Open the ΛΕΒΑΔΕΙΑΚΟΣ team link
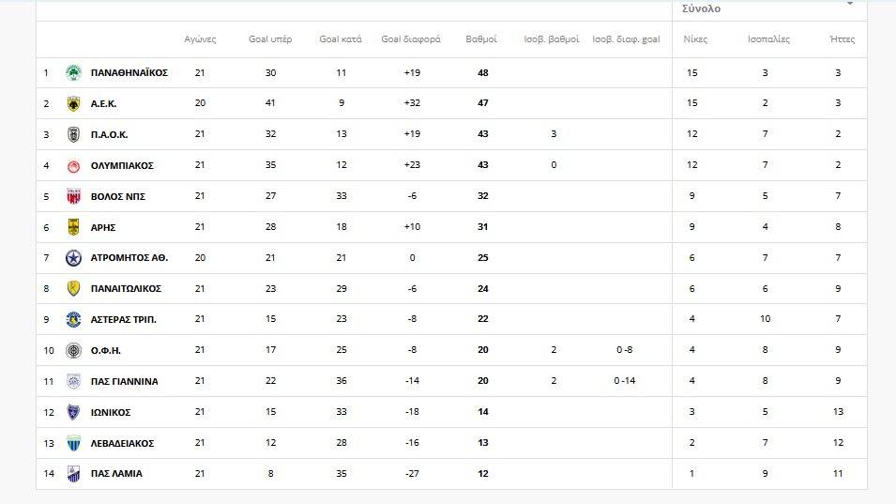This screenshot has width=896, height=504. (x=122, y=443)
